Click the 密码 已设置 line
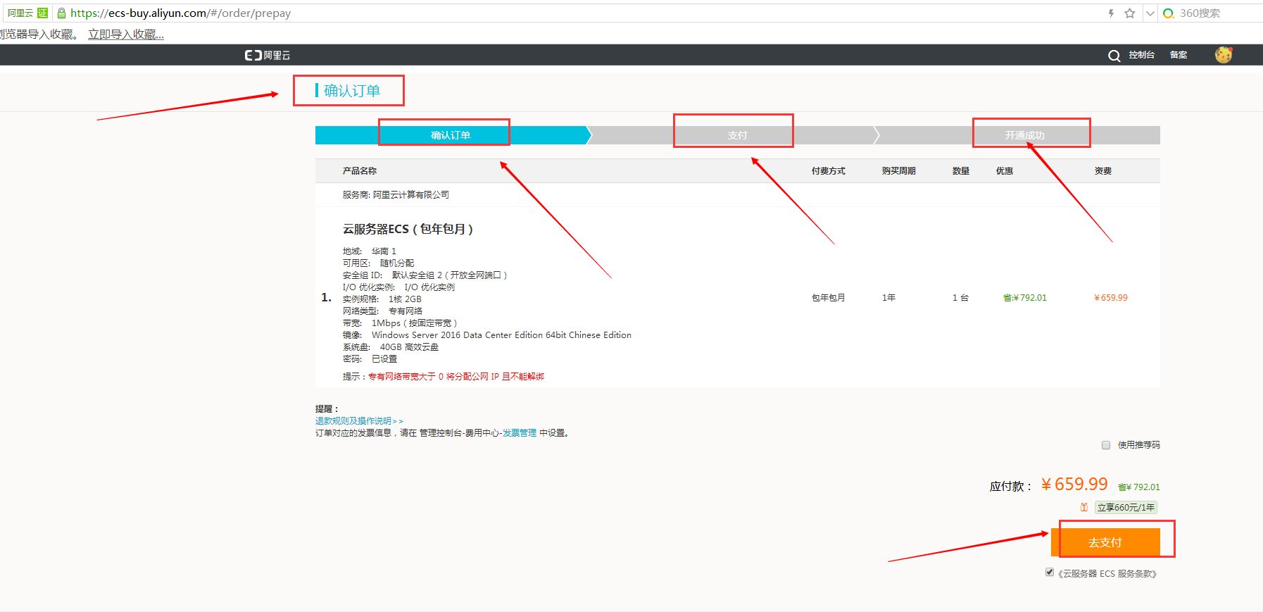 (x=370, y=359)
